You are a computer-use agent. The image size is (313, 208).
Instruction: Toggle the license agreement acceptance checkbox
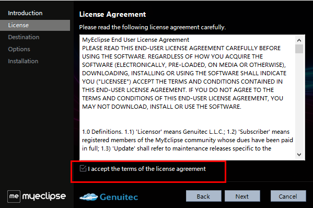83,168
